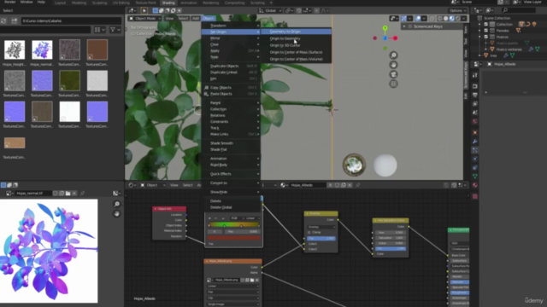Expand the tree object in outliner
The height and width of the screenshot is (307, 547).
coord(480,55)
